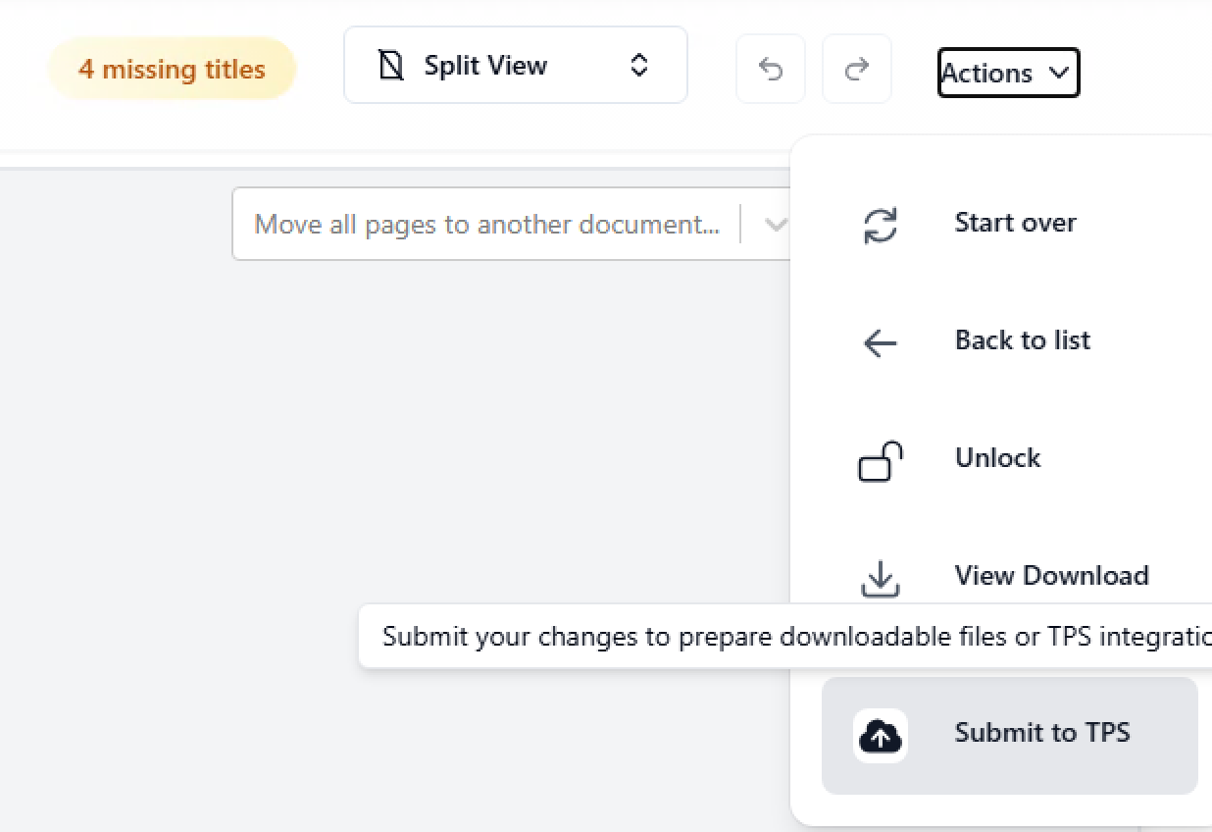Image resolution: width=1212 pixels, height=832 pixels.
Task: Click the undo arrow button
Action: pos(771,69)
